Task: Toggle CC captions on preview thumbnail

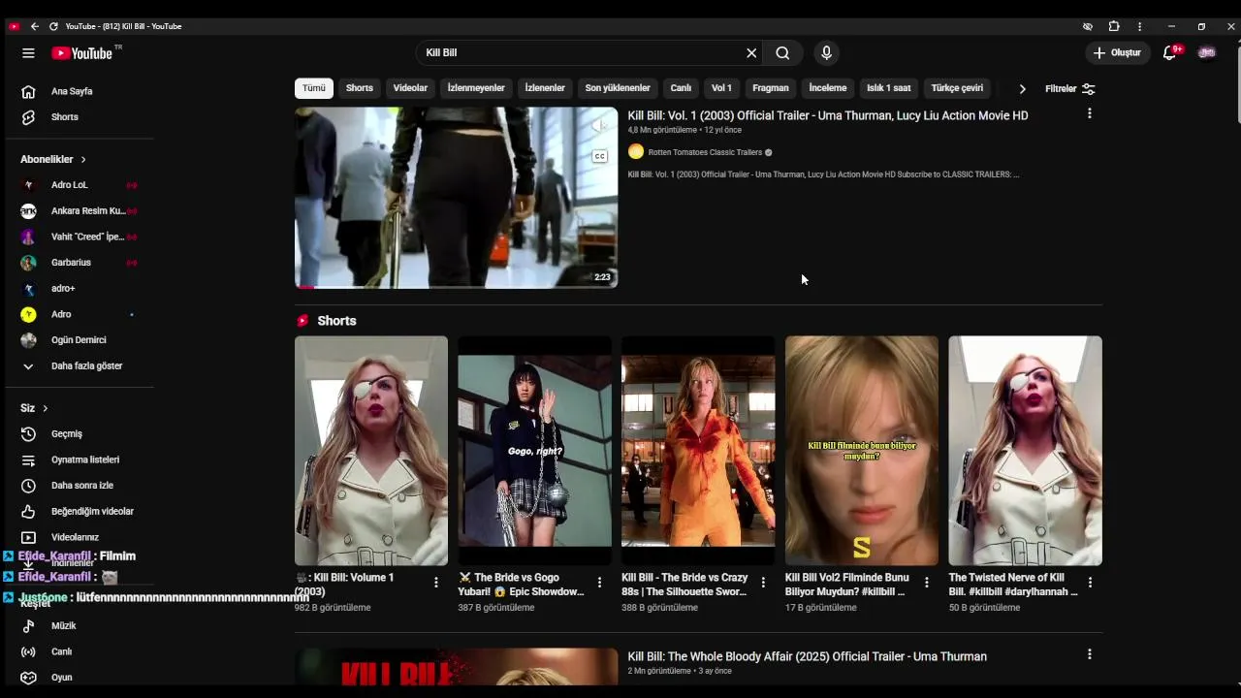Action: tap(600, 156)
